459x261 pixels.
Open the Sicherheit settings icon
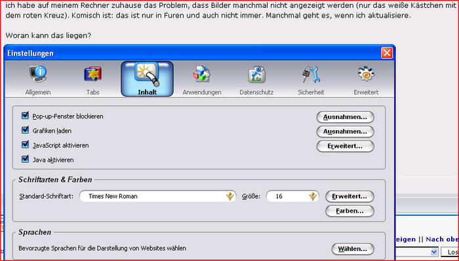[x=311, y=79]
